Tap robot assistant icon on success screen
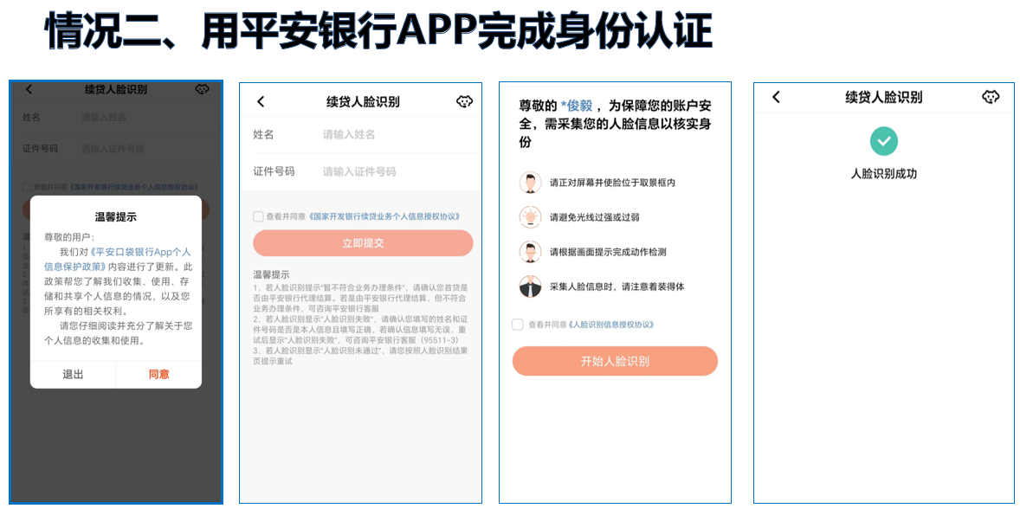This screenshot has height=515, width=1020. click(x=990, y=97)
